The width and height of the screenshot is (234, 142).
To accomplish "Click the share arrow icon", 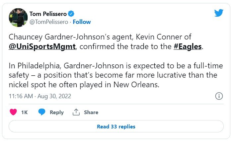I will point(76,112).
